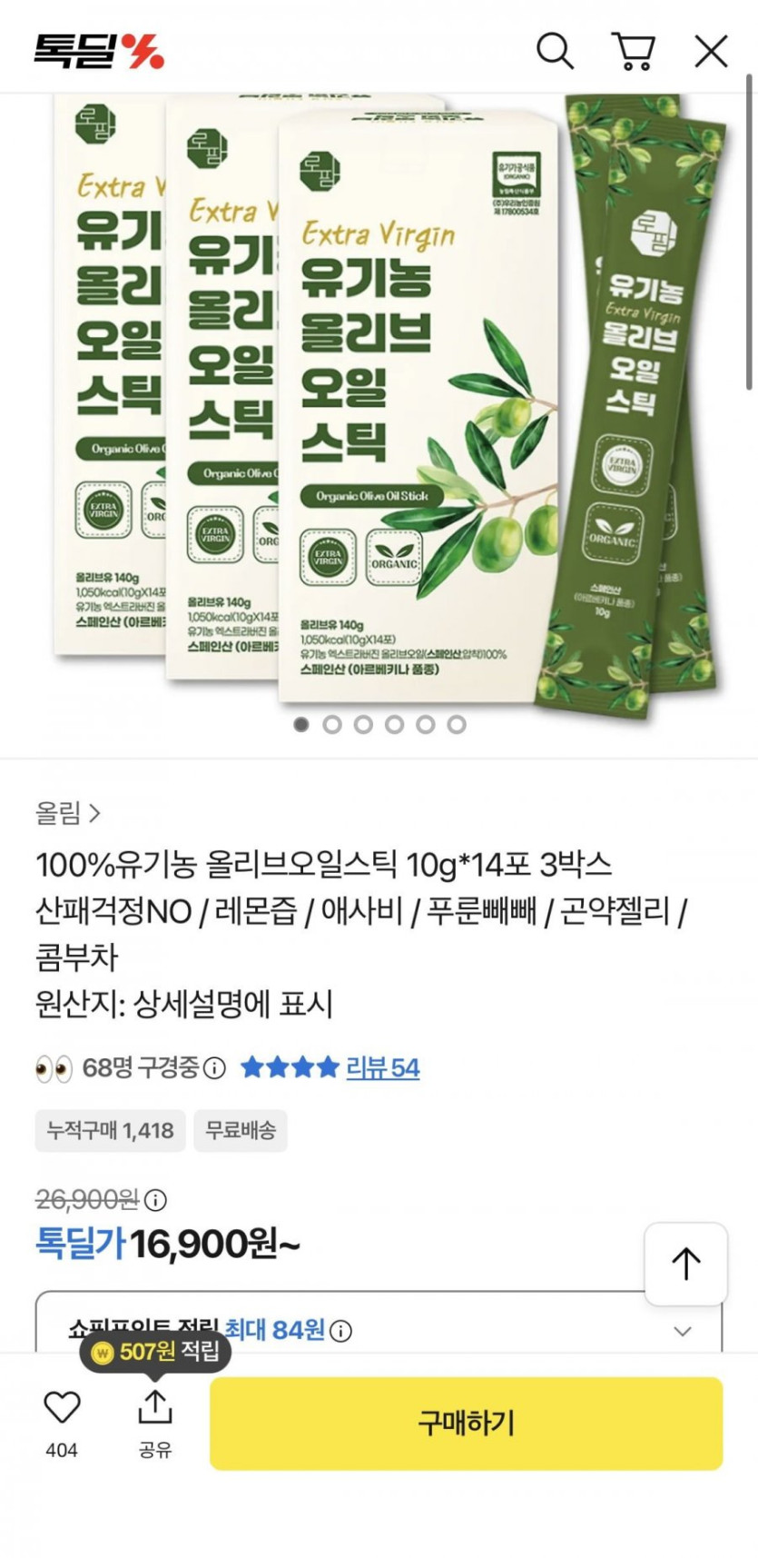Tap the heart wishlist icon
Image resolution: width=758 pixels, height=1558 pixels.
click(62, 1406)
